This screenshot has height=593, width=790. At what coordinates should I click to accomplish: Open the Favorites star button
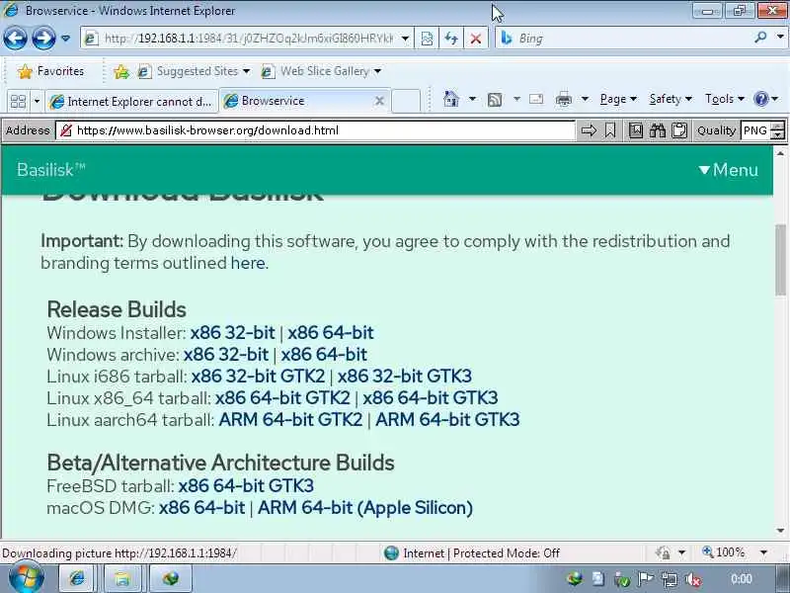click(x=51, y=71)
